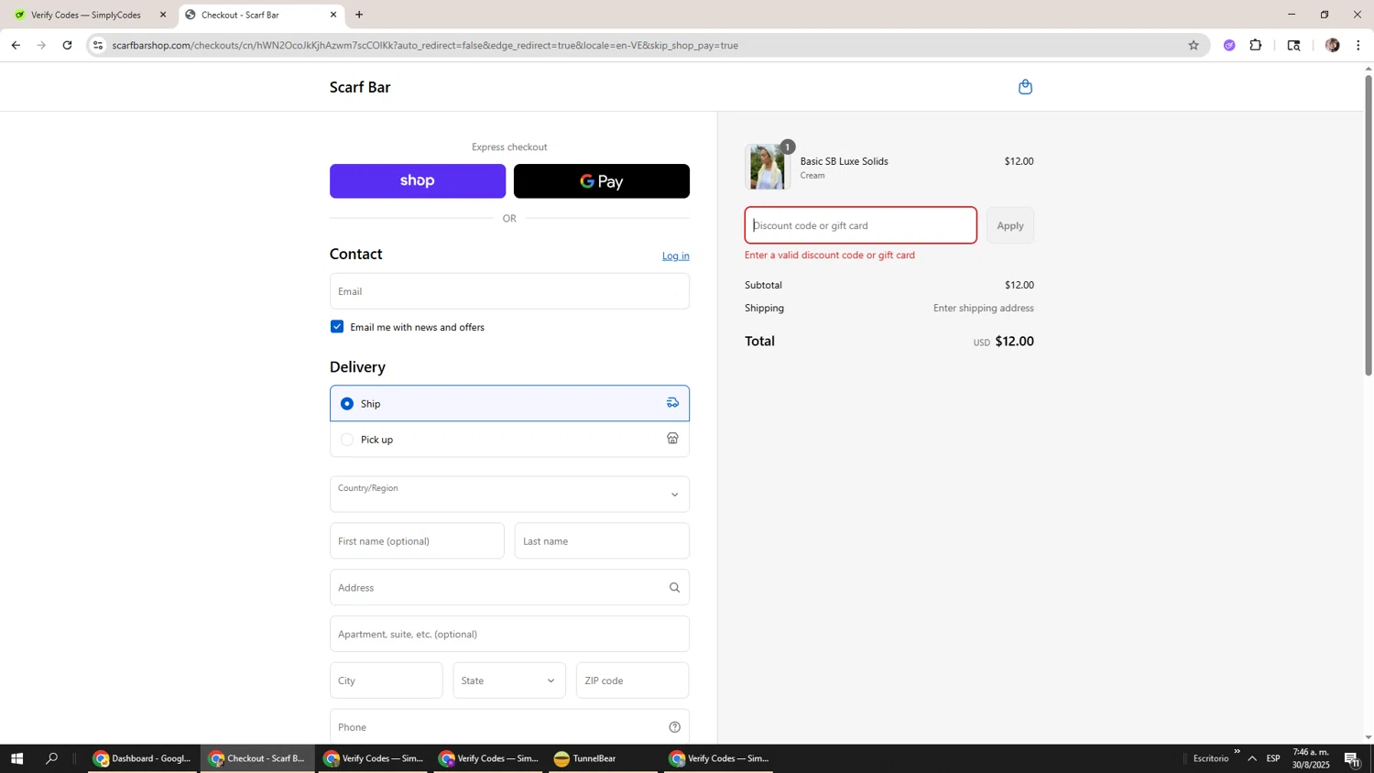
Task: Select the Pick up delivery option
Action: tap(346, 440)
